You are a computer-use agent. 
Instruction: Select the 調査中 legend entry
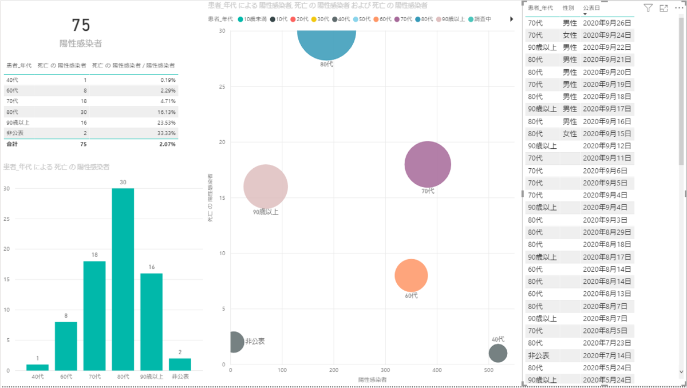click(x=479, y=19)
